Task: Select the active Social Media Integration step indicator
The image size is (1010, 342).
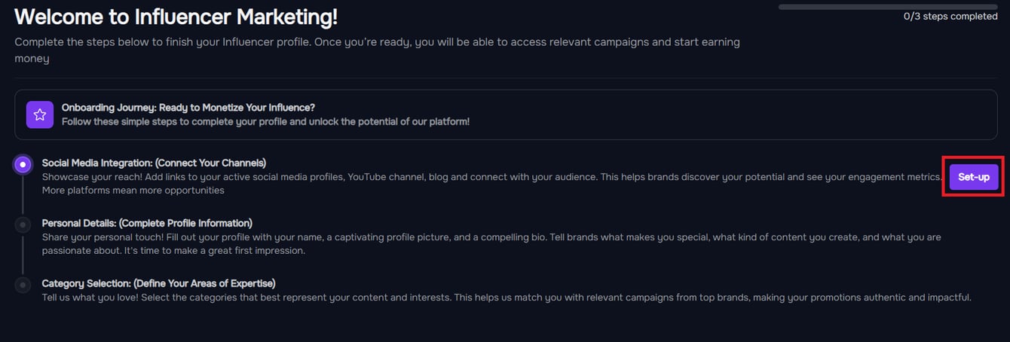Action: point(23,164)
